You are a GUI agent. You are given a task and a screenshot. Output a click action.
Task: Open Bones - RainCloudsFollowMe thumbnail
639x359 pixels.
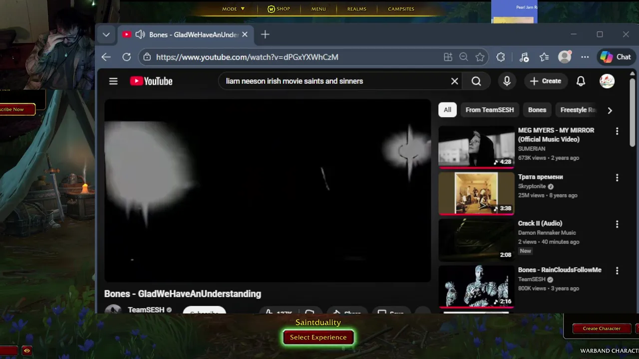(x=476, y=286)
